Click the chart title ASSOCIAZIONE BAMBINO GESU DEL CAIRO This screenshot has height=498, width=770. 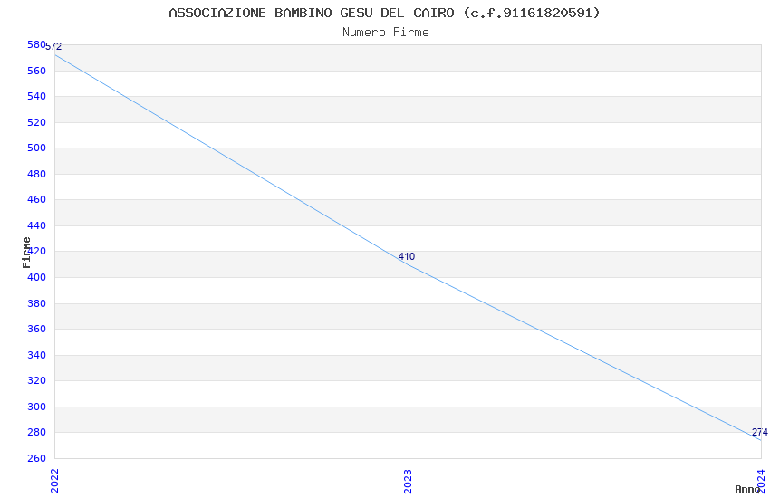[384, 13]
